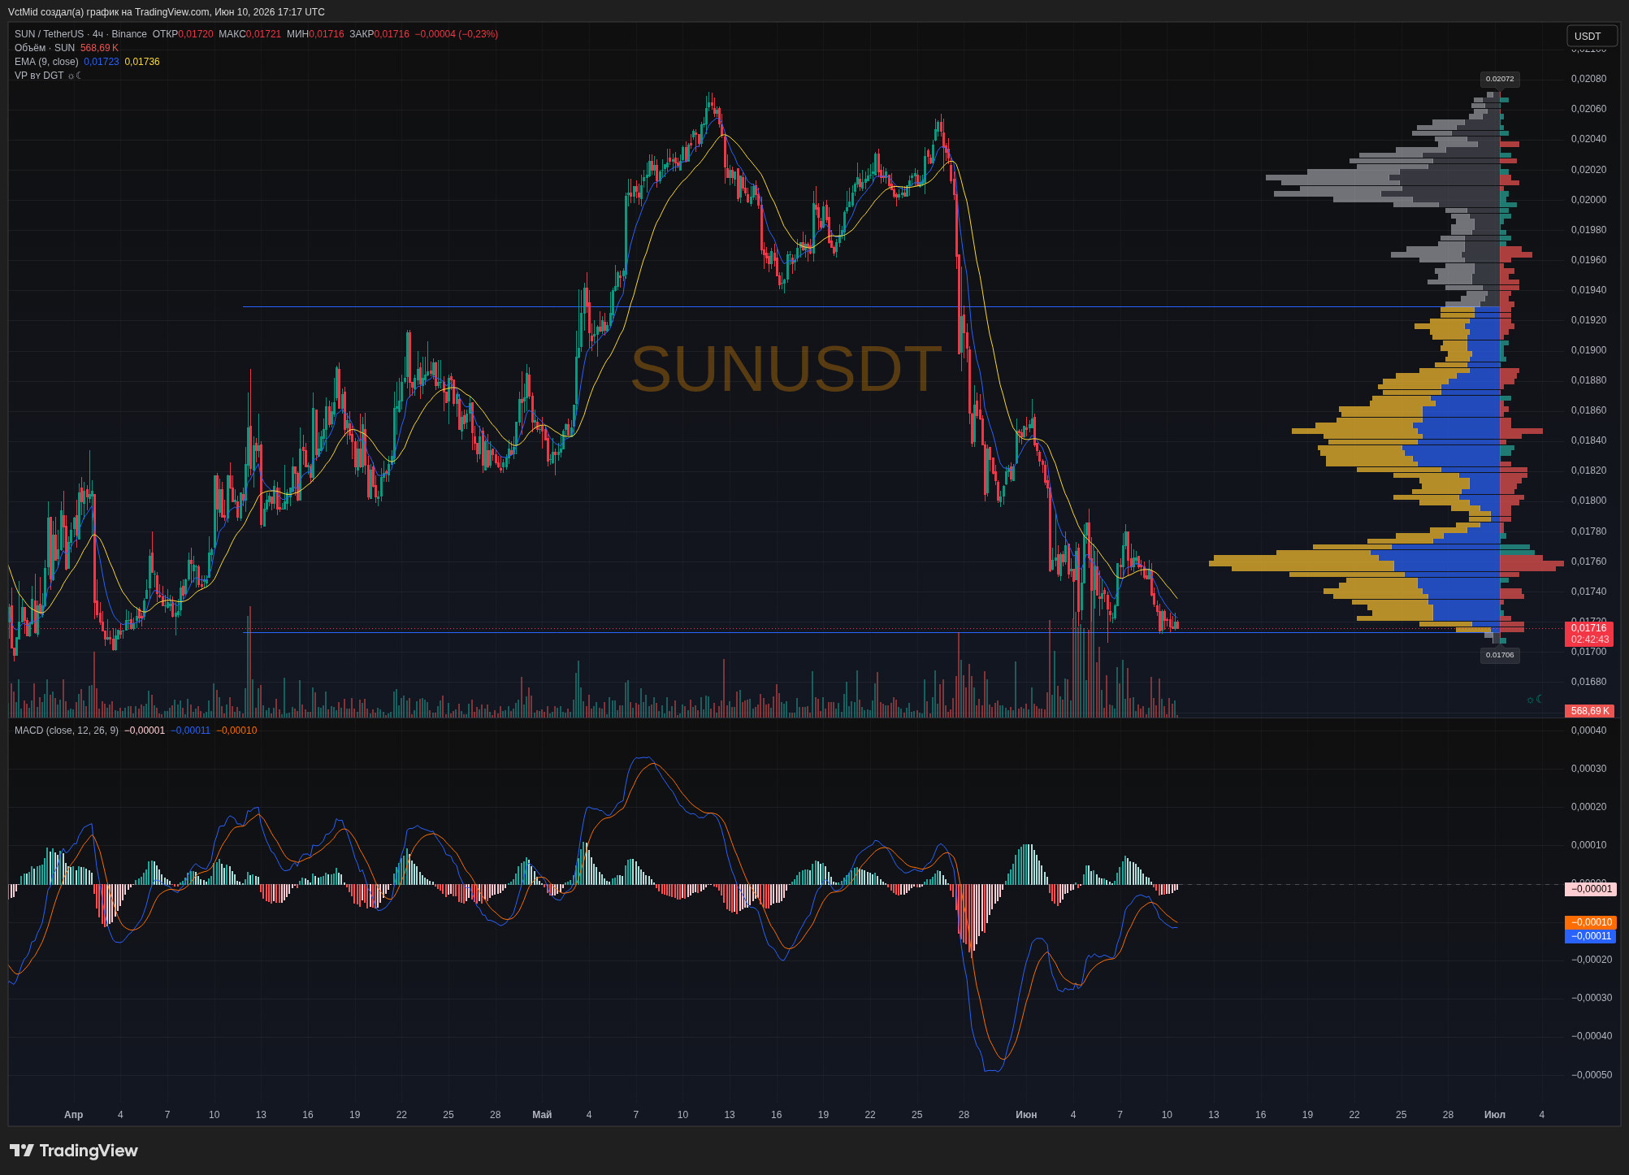Click blue −0,00011 value in MACD legend
This screenshot has width=1629, height=1175.
(191, 731)
